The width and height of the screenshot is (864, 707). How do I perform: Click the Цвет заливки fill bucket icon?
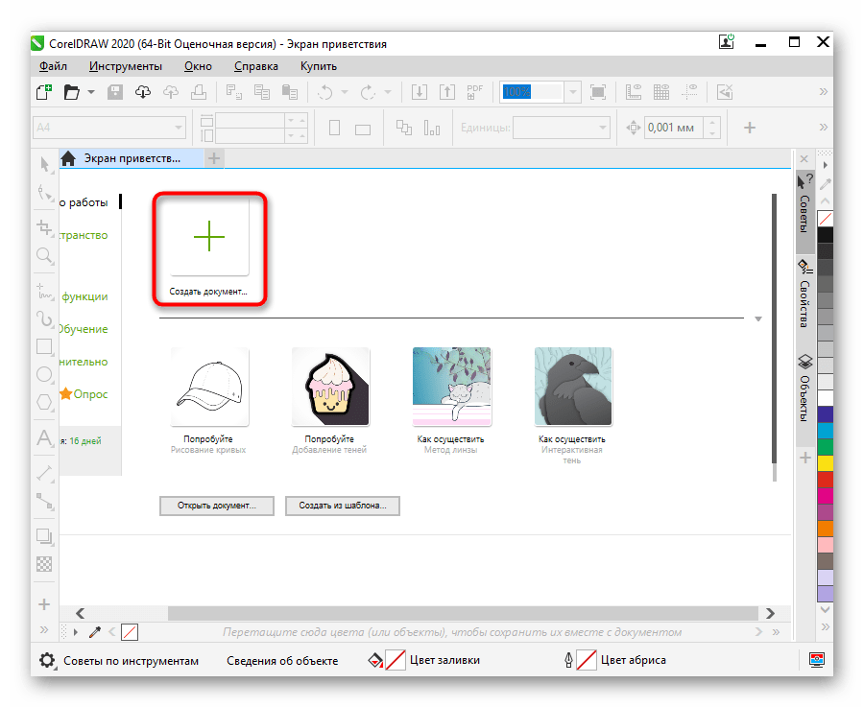pos(375,660)
